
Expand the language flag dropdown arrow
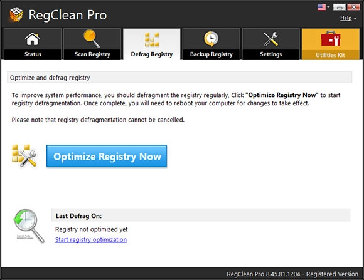click(328, 7)
